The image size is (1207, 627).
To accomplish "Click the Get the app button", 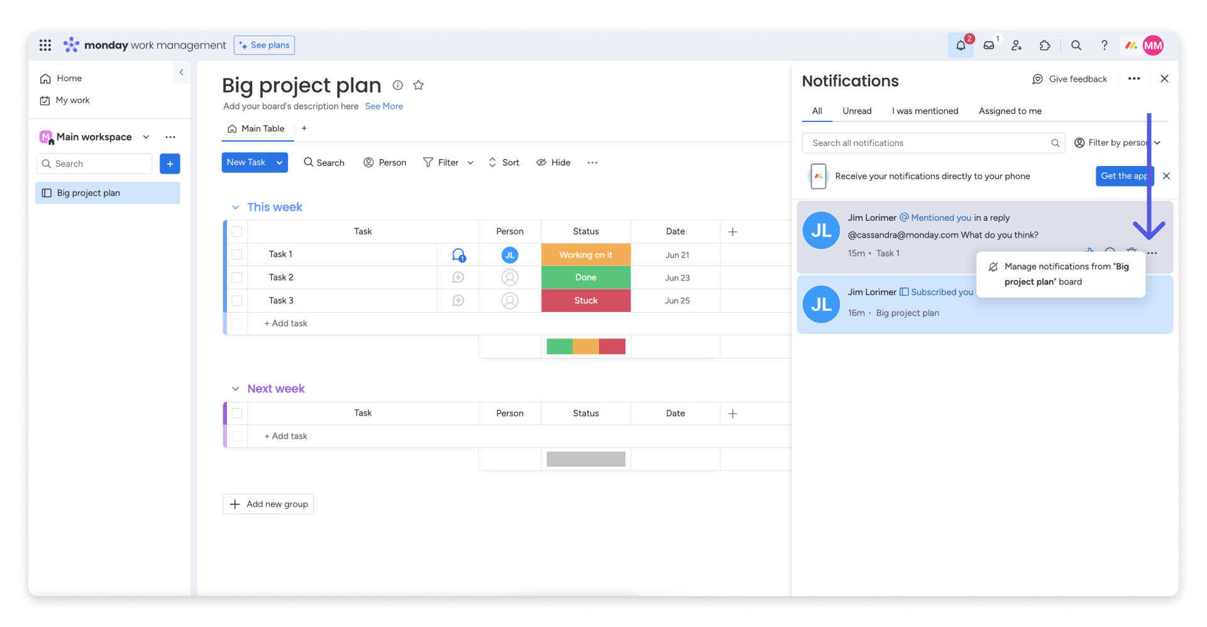I will (1124, 176).
